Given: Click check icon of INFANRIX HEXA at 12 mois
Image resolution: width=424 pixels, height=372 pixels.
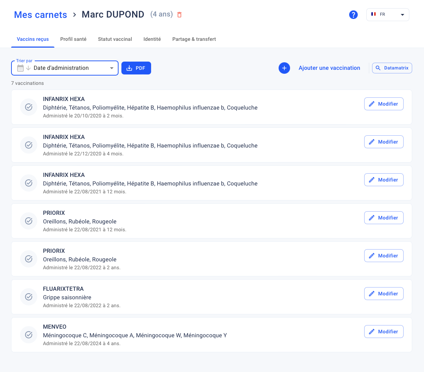Looking at the screenshot, I should [x=29, y=183].
